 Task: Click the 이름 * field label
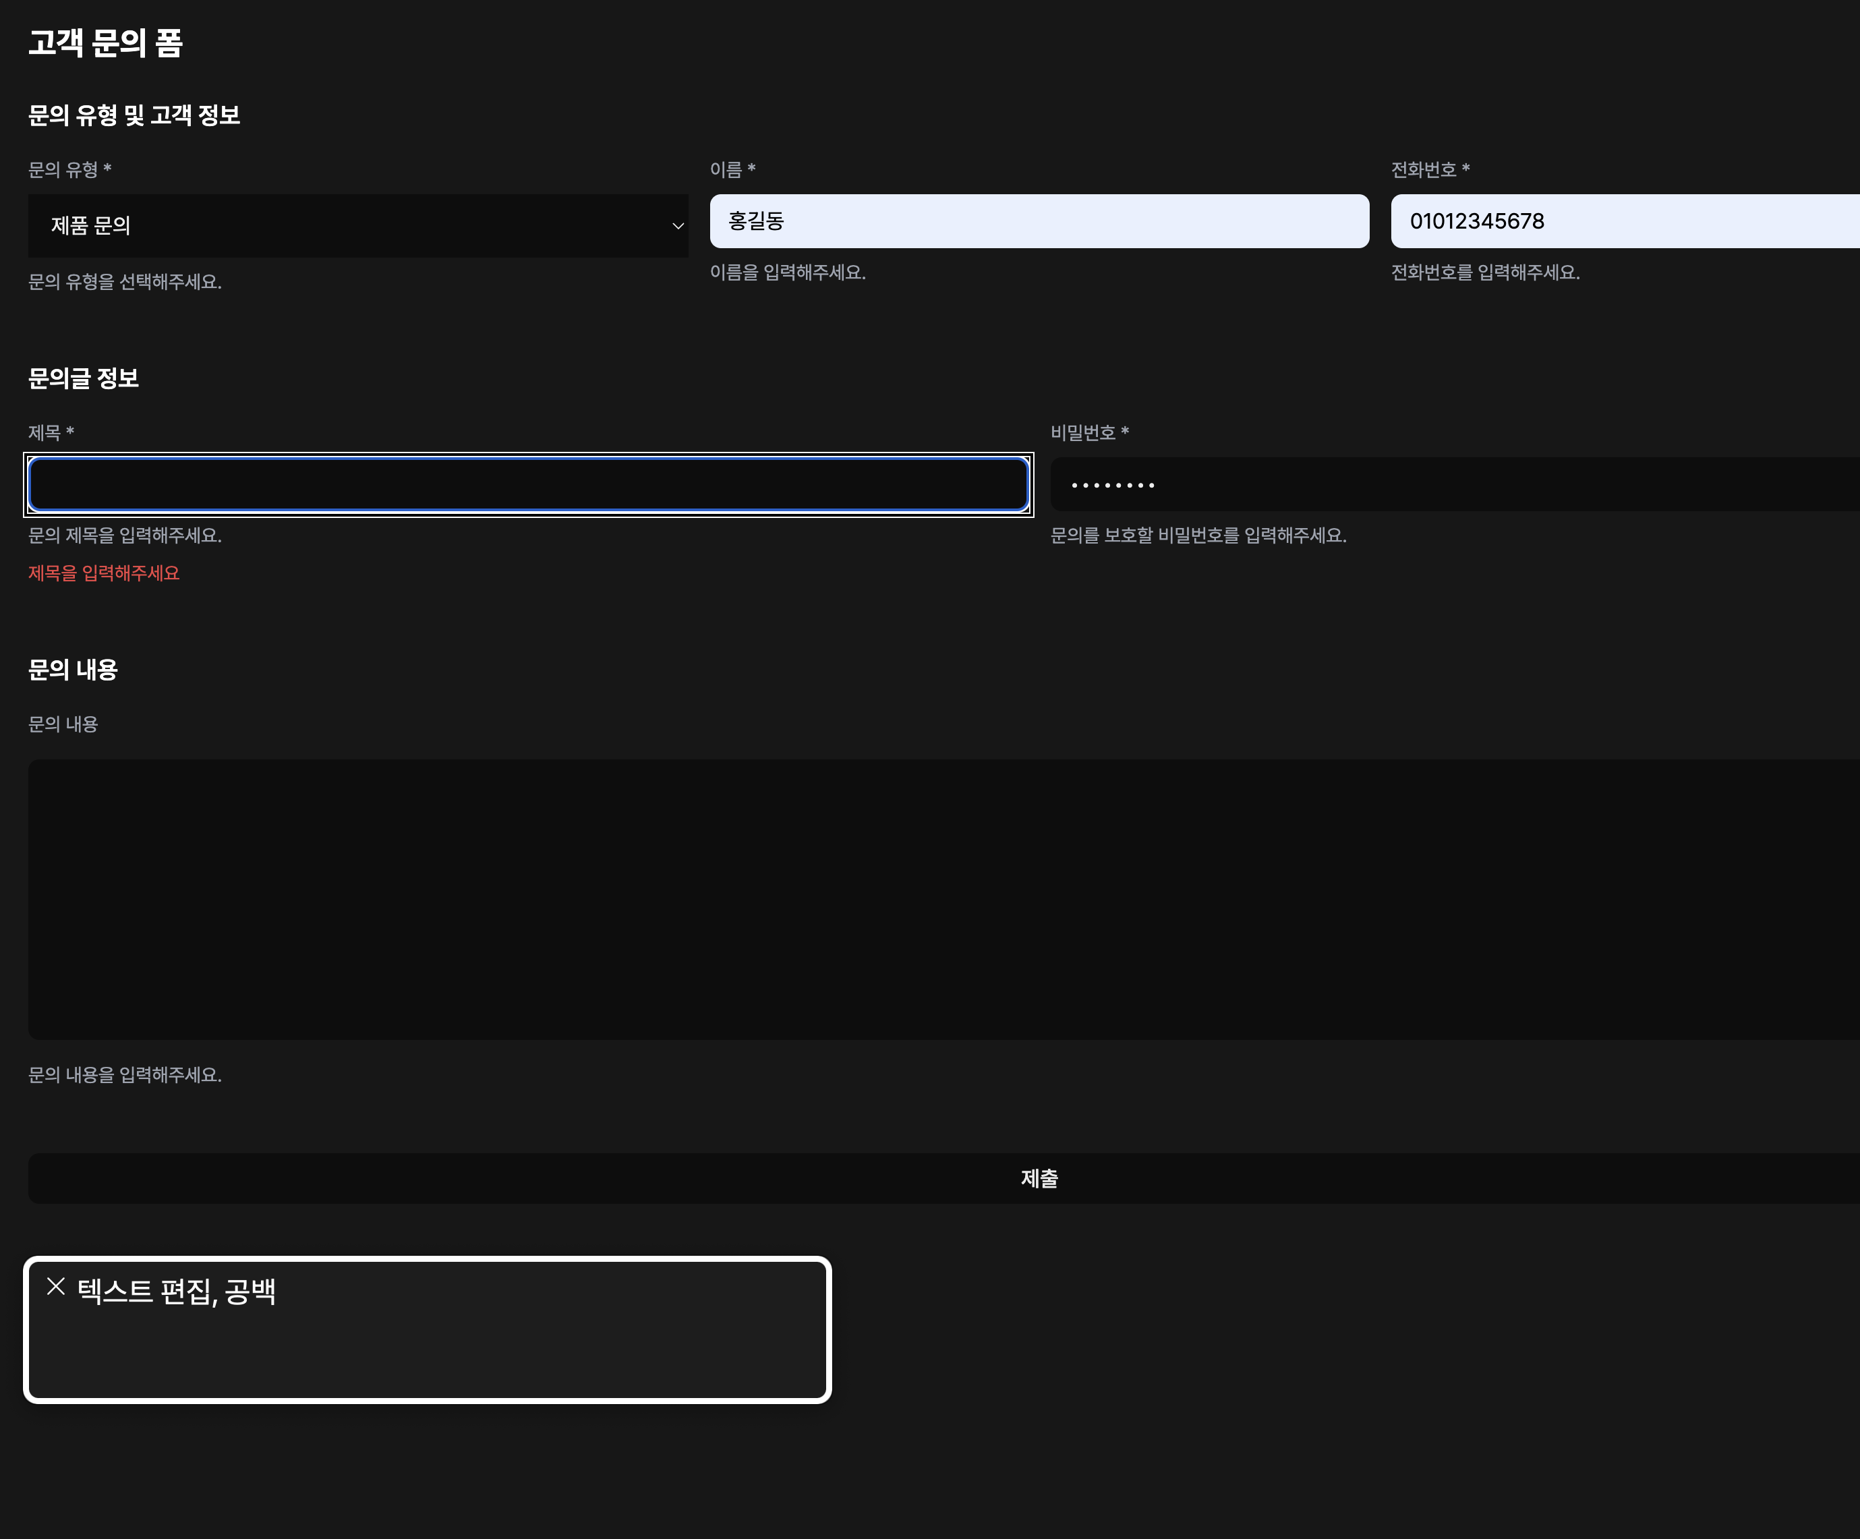point(732,170)
